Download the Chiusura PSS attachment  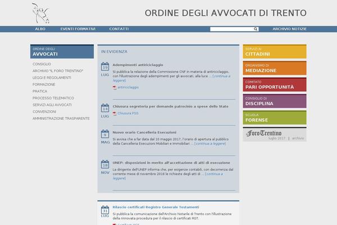click(x=128, y=114)
